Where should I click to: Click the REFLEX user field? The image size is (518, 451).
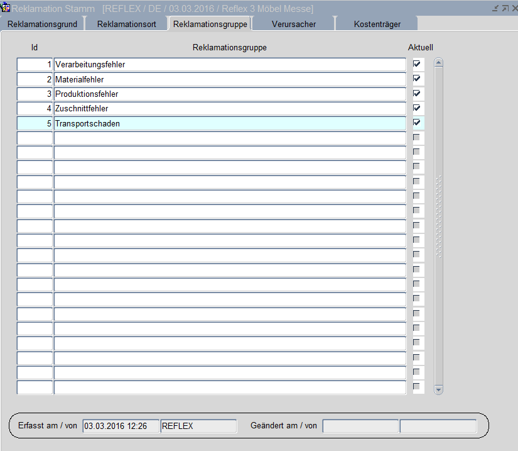[x=198, y=426]
